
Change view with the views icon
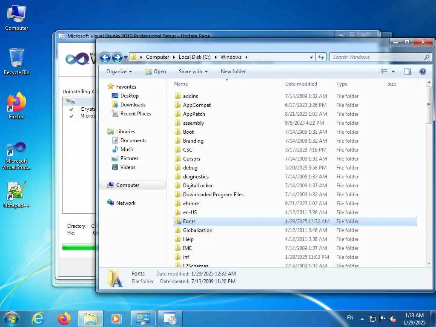[x=384, y=72]
